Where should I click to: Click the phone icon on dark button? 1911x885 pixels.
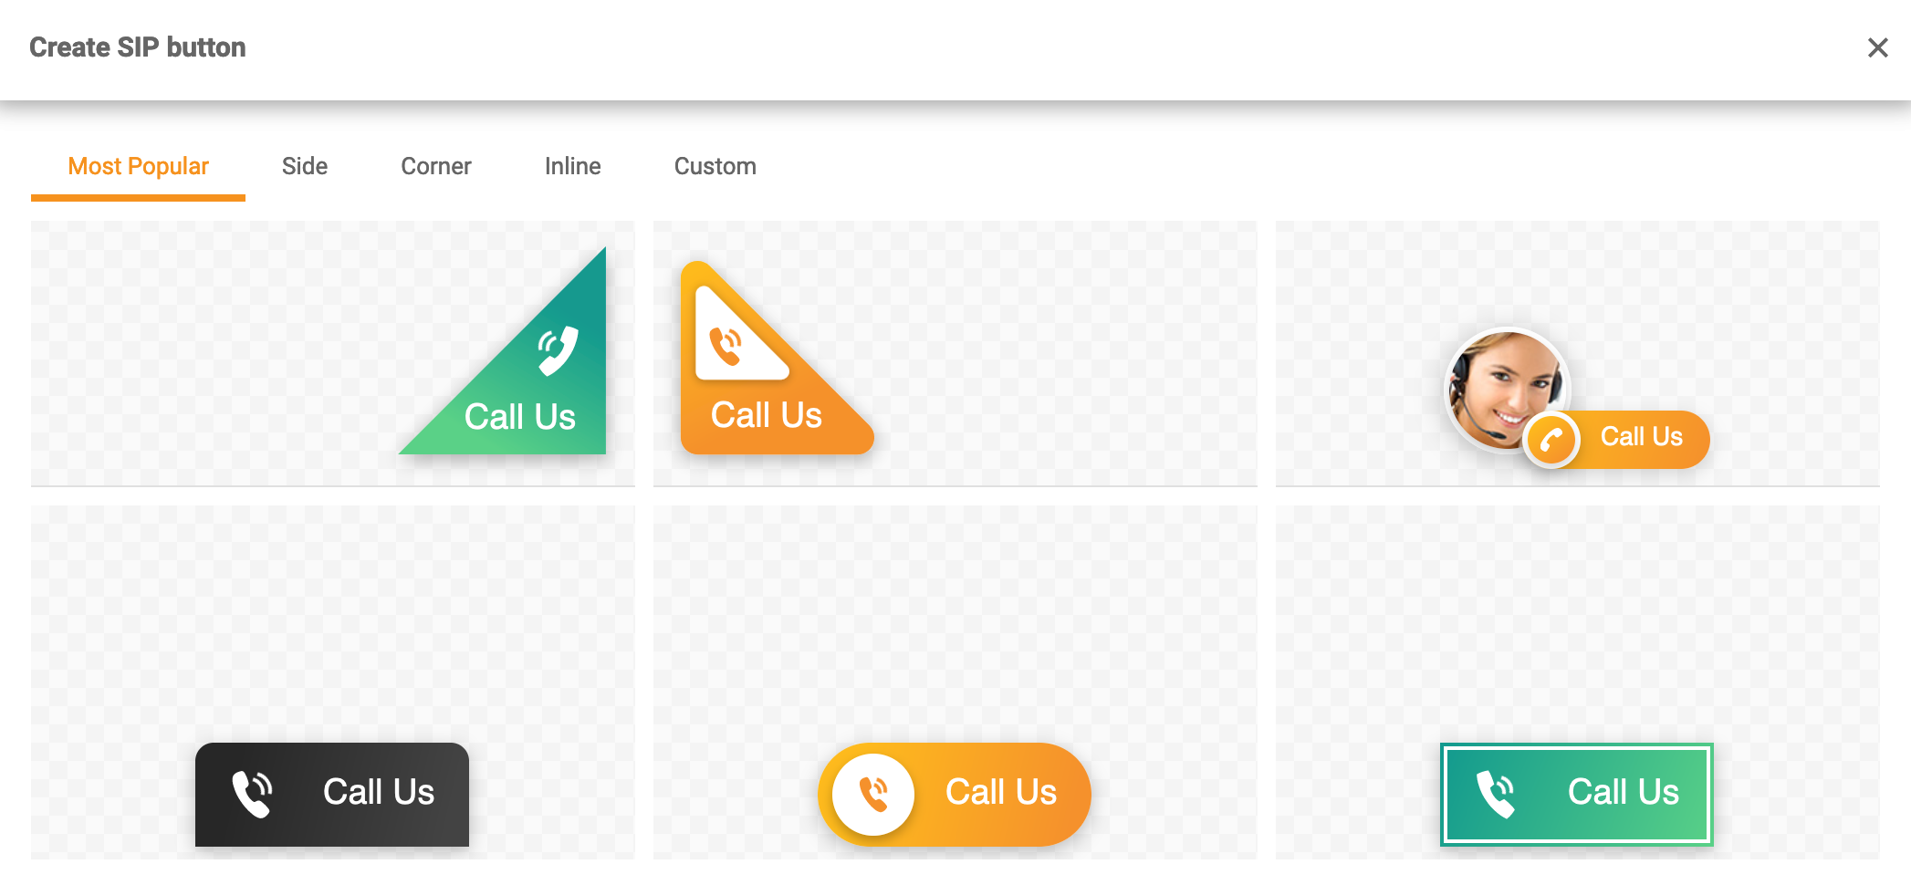coord(252,793)
